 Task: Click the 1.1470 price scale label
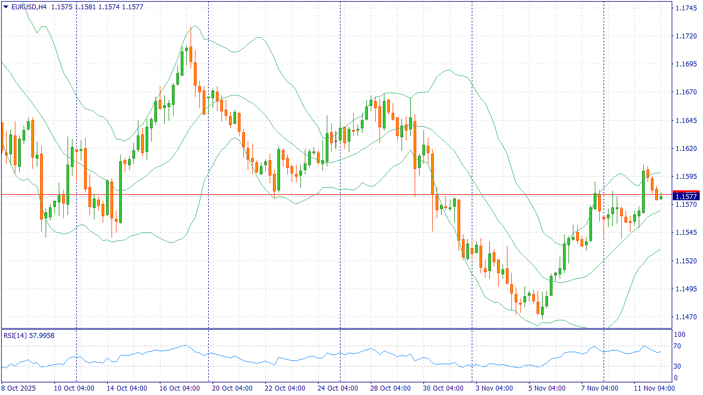(685, 317)
